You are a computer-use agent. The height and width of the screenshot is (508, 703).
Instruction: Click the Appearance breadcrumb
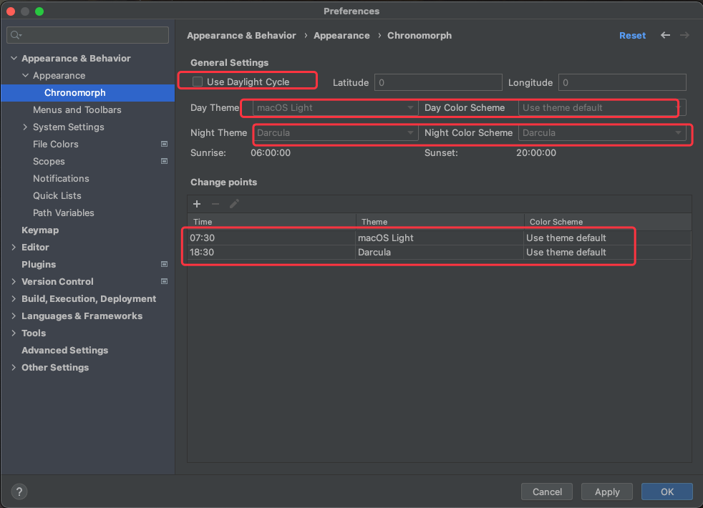point(341,35)
